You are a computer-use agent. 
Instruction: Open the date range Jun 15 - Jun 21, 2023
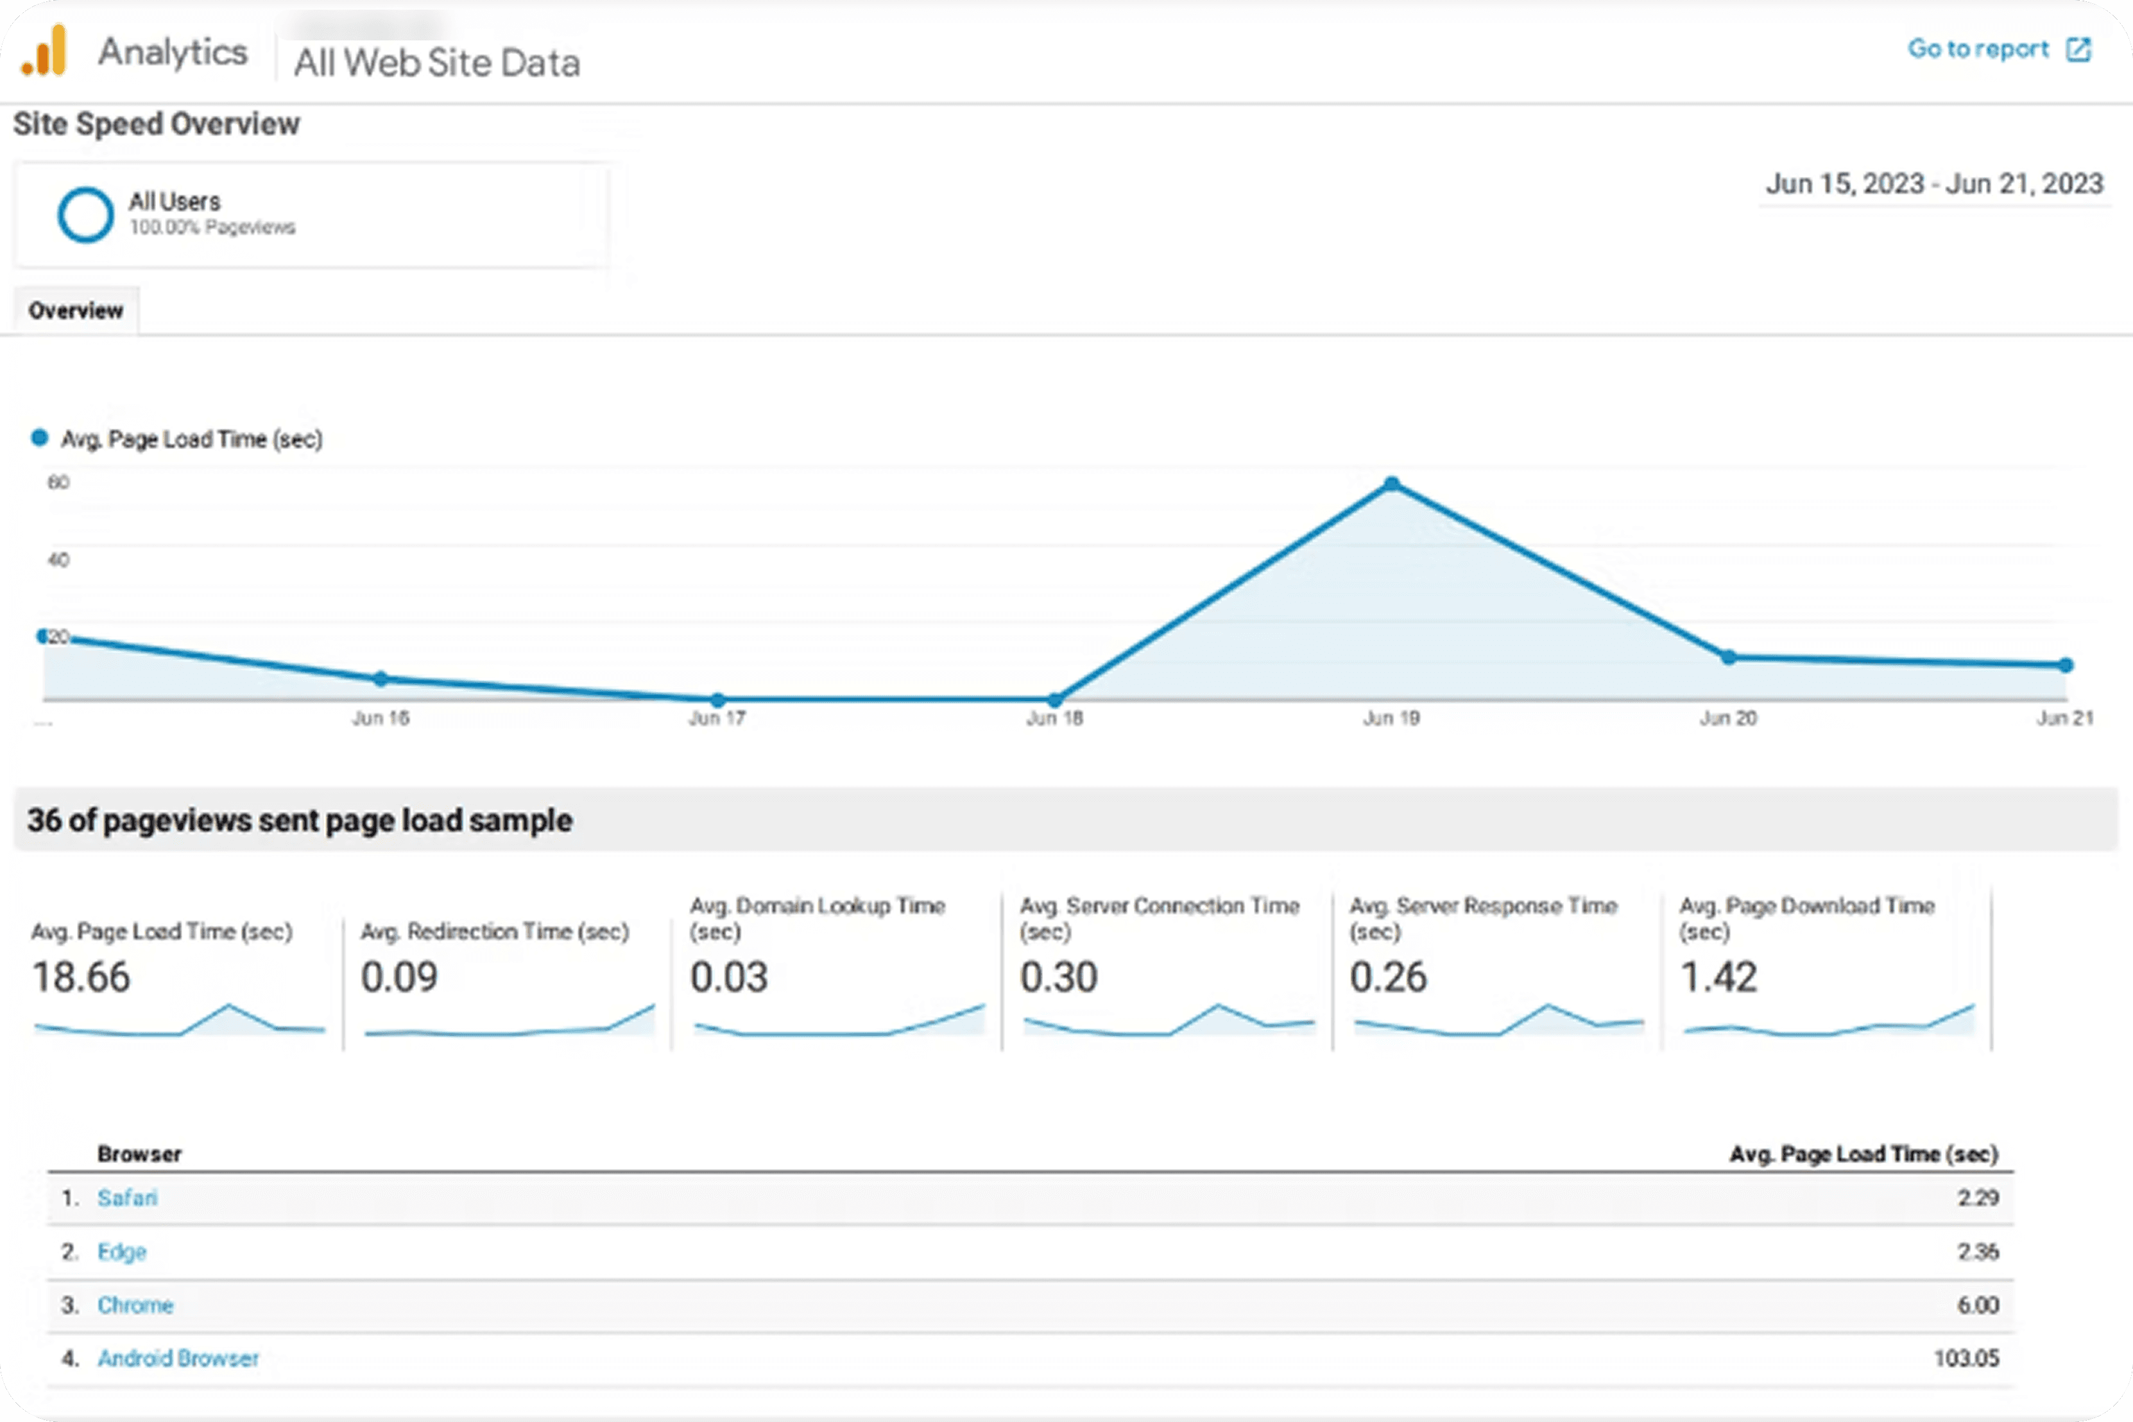(x=1933, y=184)
